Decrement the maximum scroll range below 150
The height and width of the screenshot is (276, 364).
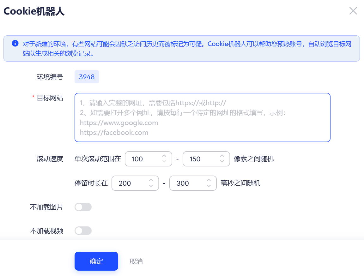pyautogui.click(x=222, y=161)
